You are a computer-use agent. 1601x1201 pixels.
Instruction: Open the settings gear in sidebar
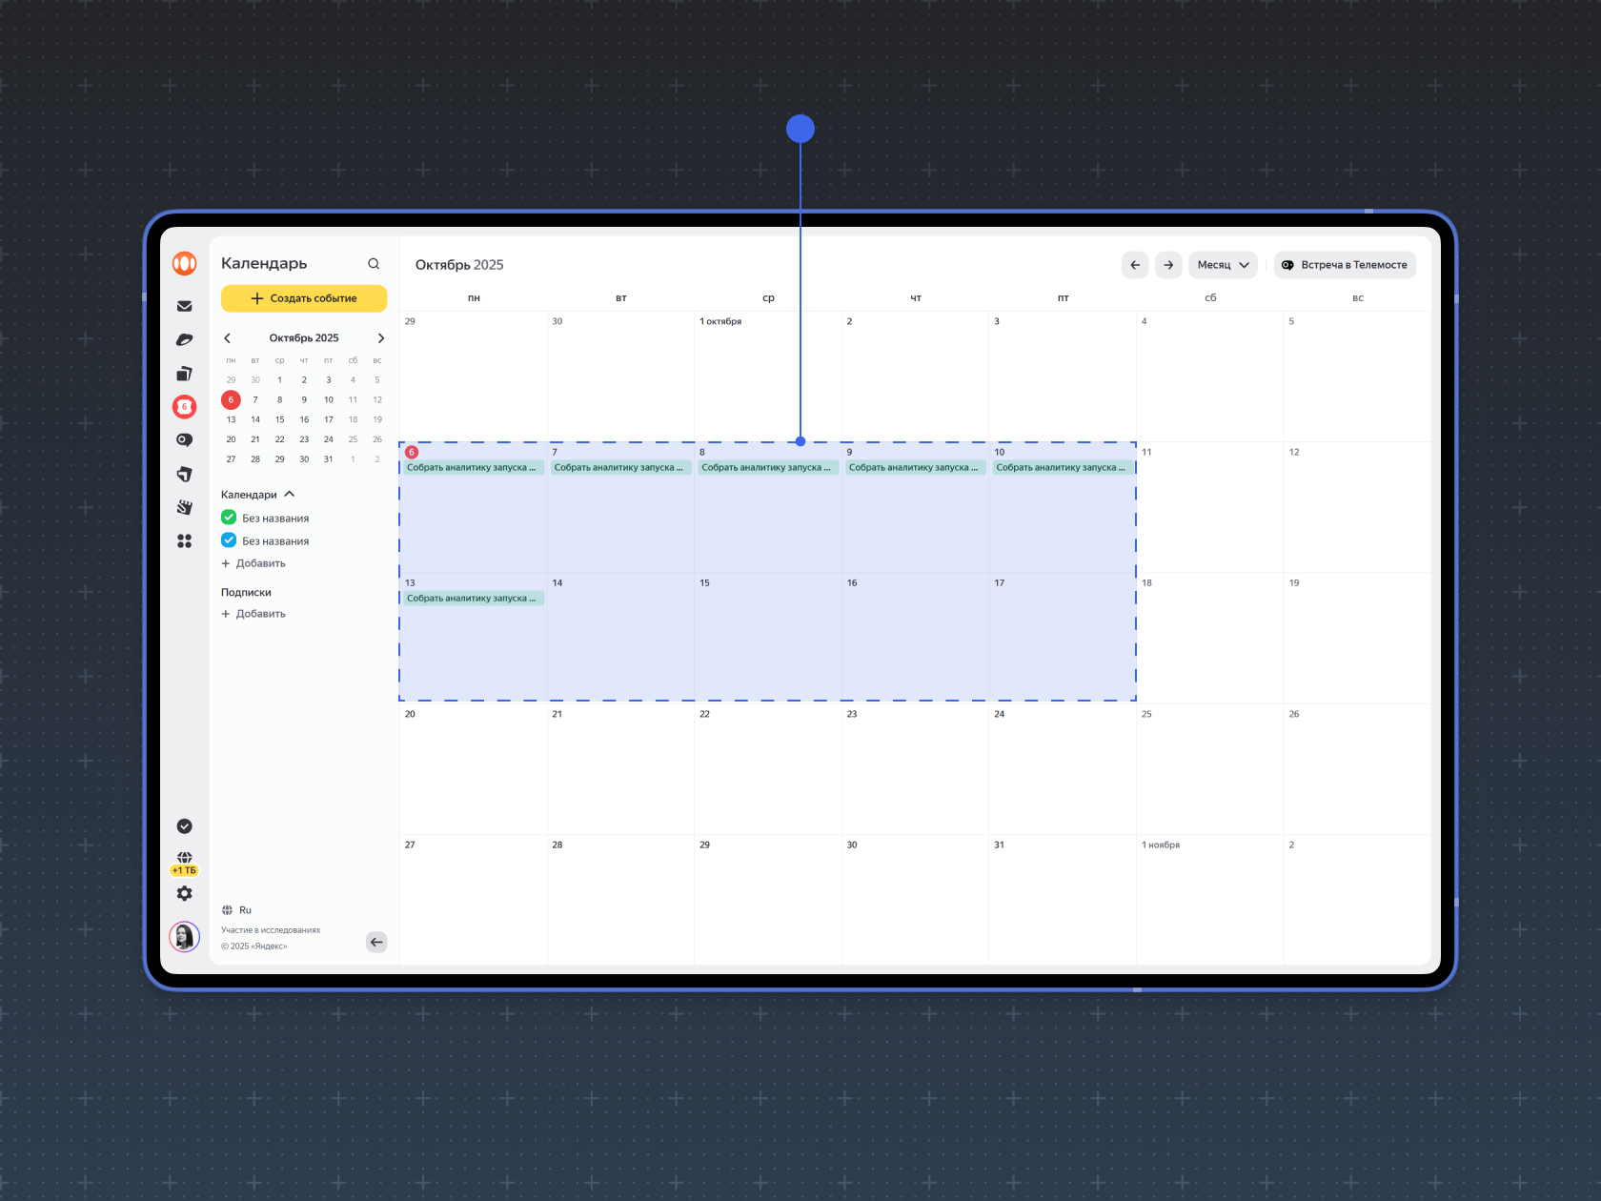click(184, 893)
